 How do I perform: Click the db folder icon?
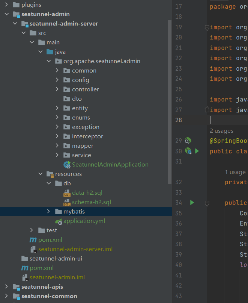click(59, 183)
